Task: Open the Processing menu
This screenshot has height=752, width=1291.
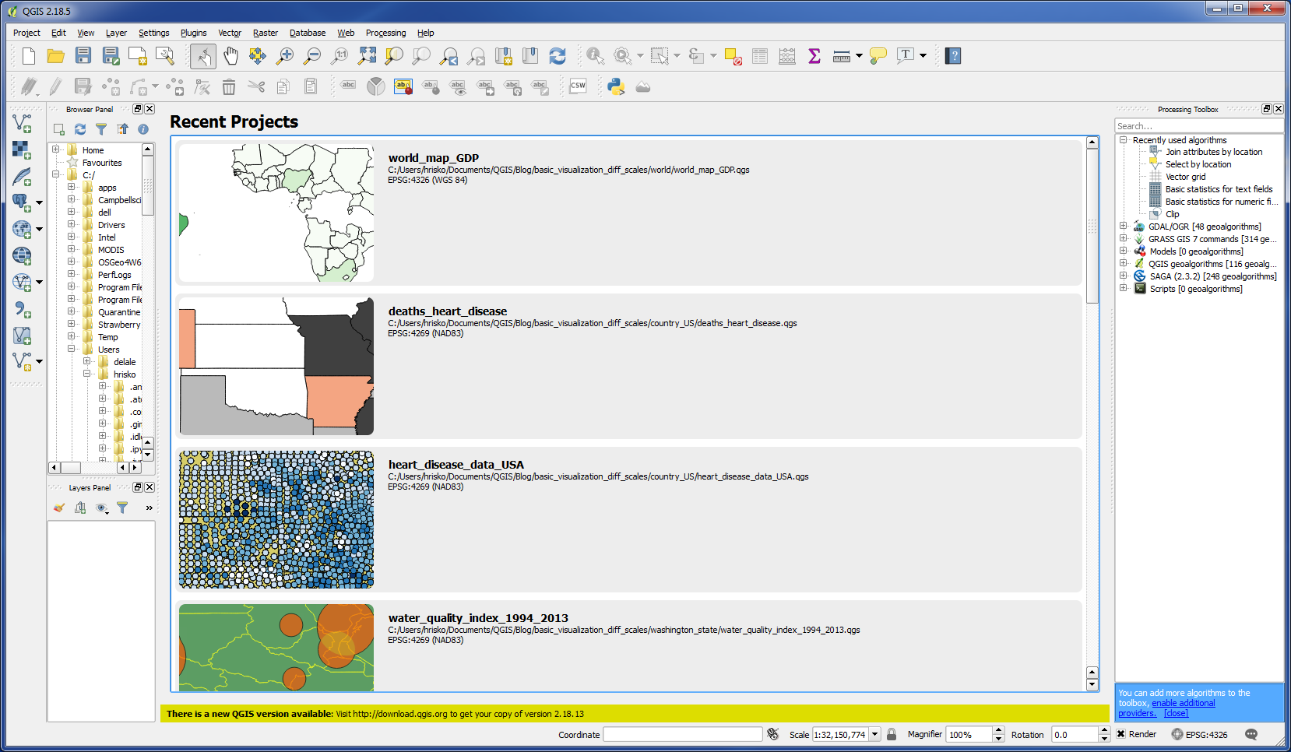Action: 385,33
